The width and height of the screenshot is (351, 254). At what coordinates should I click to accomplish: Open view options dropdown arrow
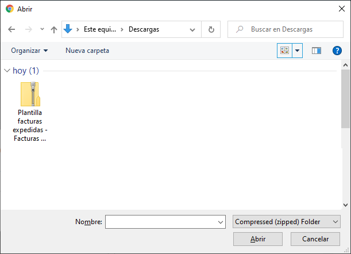click(297, 51)
